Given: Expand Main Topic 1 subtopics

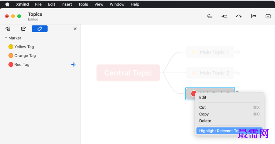Looking at the screenshot, I should tap(237, 52).
